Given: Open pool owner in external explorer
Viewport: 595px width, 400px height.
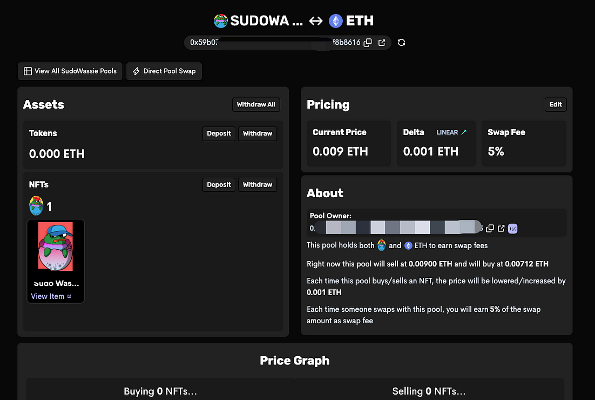Looking at the screenshot, I should [x=501, y=228].
